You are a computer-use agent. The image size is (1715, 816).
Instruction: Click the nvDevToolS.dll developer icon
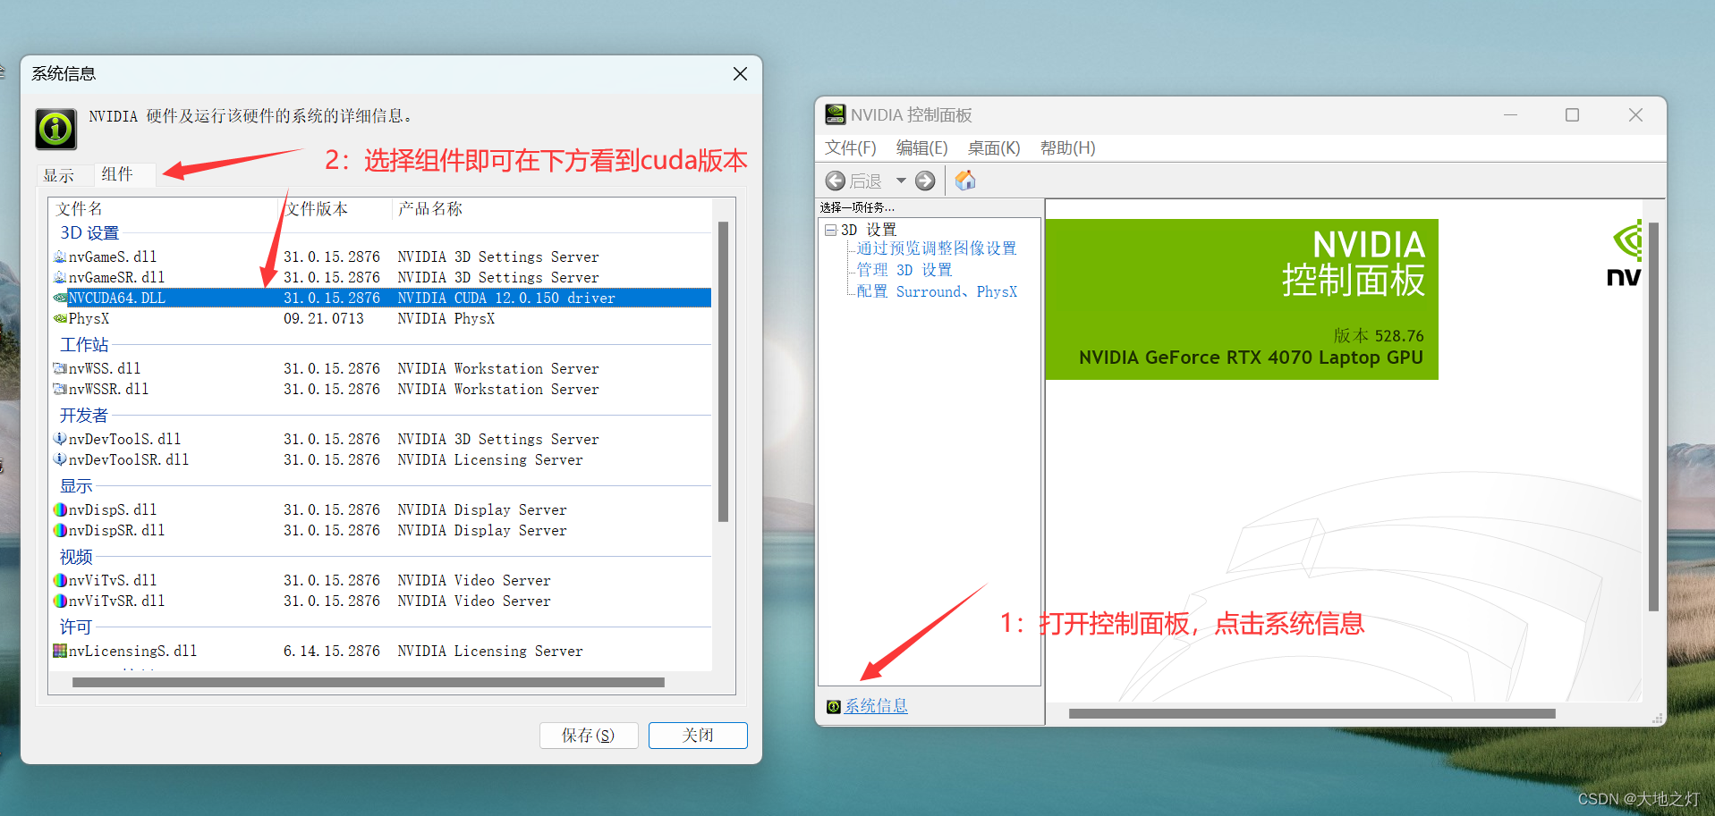(x=60, y=439)
